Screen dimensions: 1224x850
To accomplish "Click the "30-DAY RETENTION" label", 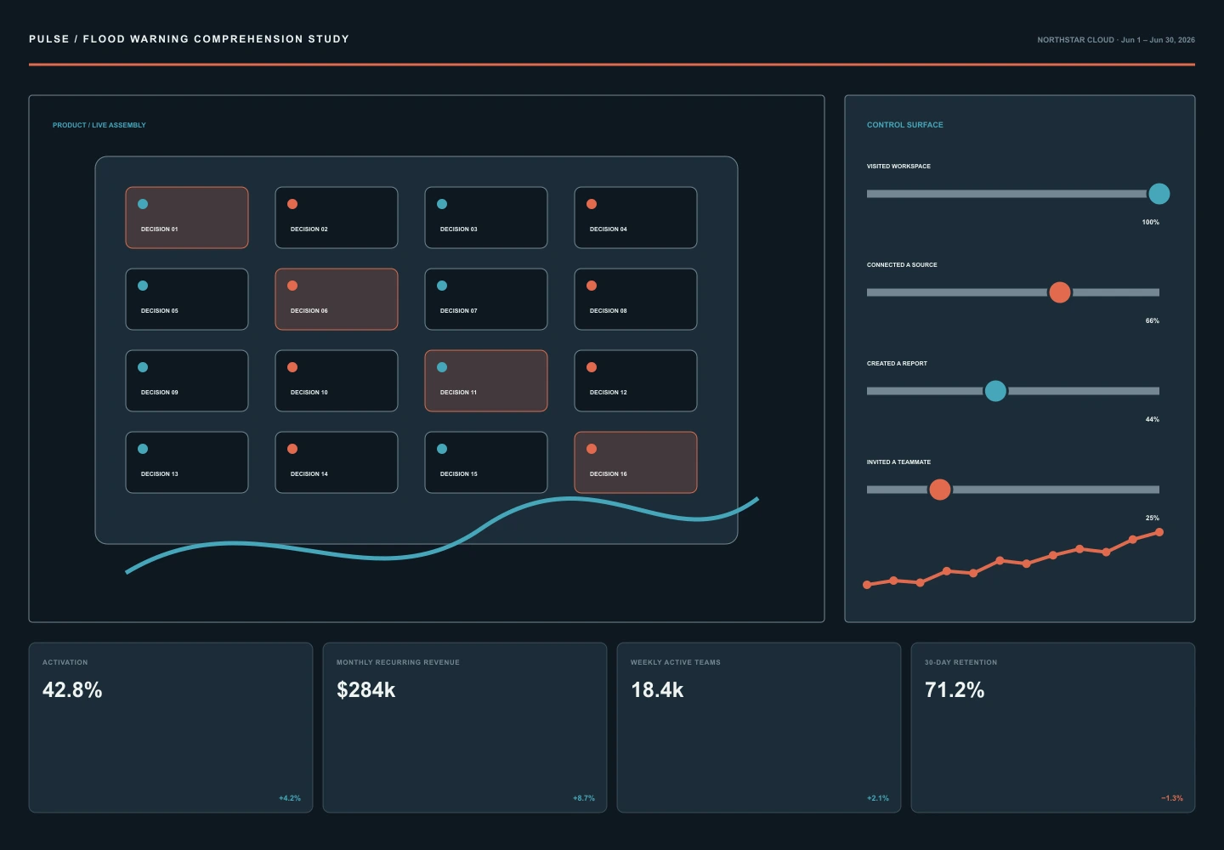I will coord(961,662).
